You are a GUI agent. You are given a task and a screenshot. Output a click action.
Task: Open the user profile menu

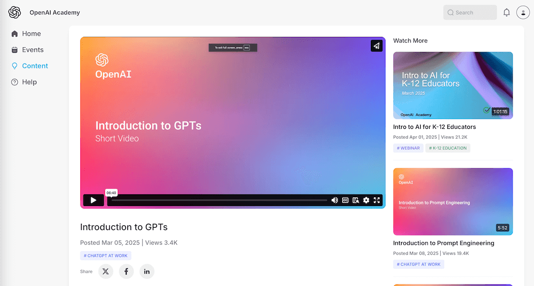(523, 13)
